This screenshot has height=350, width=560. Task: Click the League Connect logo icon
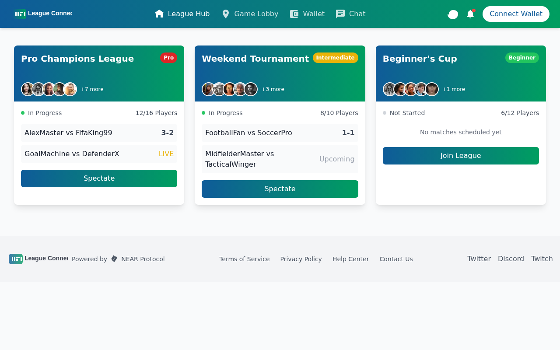20,13
